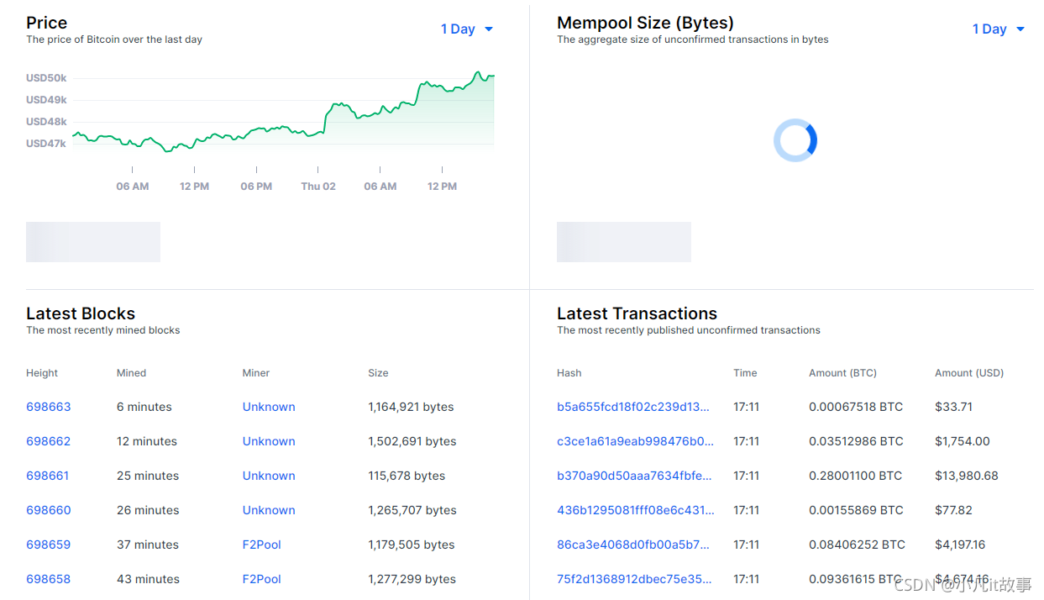Click the Latest Transactions heading
1044x600 pixels.
click(x=637, y=313)
